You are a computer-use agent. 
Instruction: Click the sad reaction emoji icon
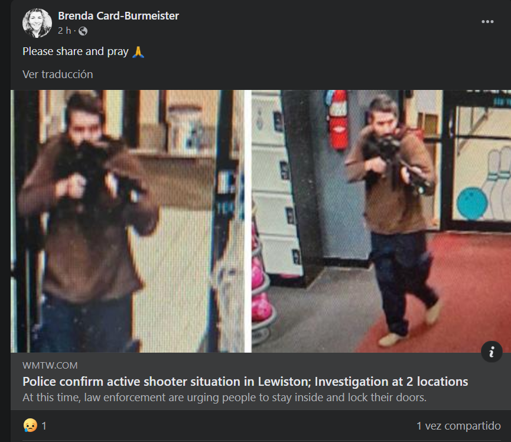tap(30, 425)
